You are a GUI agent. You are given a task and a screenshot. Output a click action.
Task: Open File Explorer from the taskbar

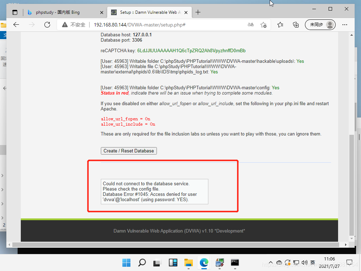point(188,263)
